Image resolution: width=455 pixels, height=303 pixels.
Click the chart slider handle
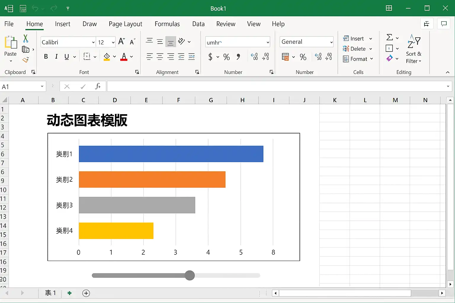point(190,275)
